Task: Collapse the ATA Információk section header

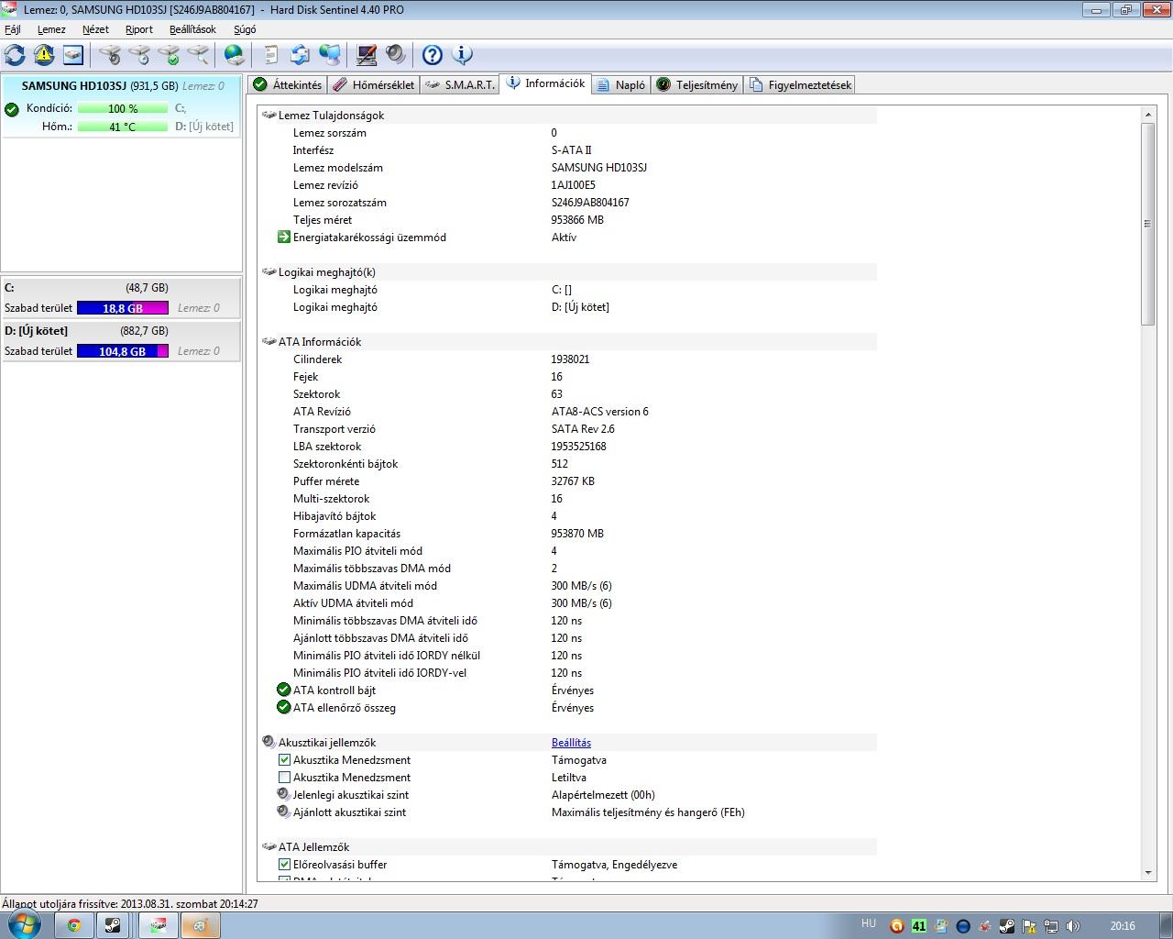Action: pyautogui.click(x=568, y=342)
